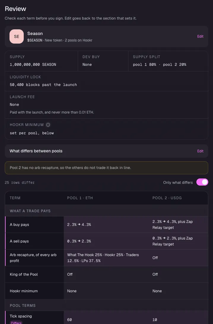
Task: Click 'Arb recapture, of every arb profit' label
Action: [33, 258]
